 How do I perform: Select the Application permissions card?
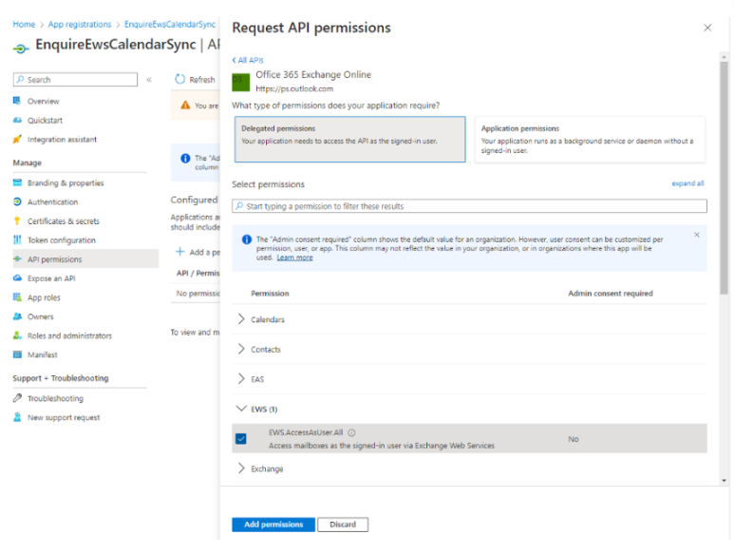[590, 139]
